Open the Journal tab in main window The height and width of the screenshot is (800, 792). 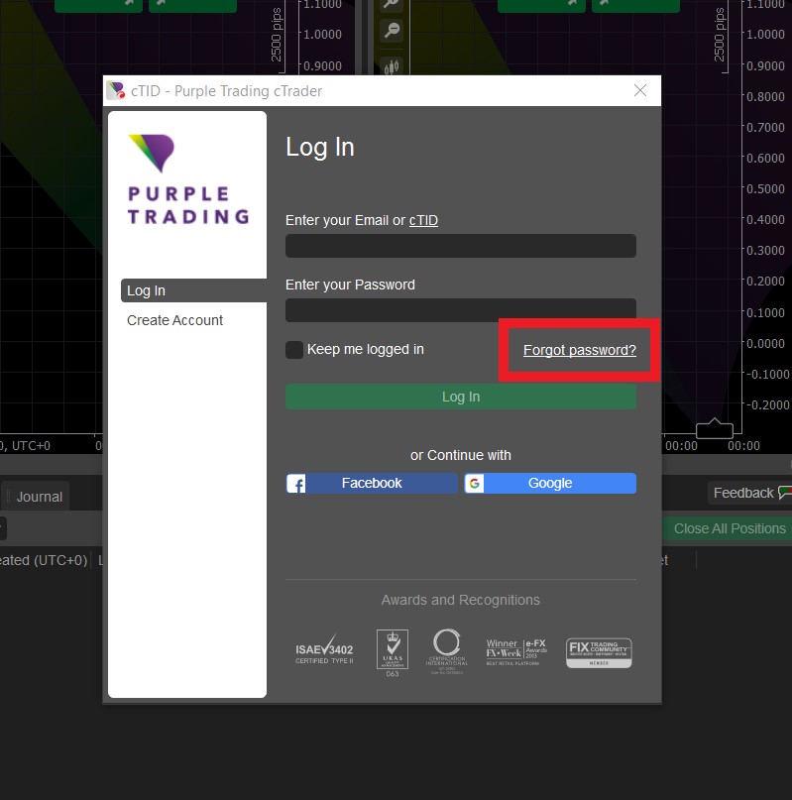click(x=40, y=497)
